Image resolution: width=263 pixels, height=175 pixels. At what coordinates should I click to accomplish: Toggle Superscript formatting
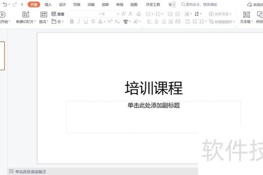tap(110, 21)
